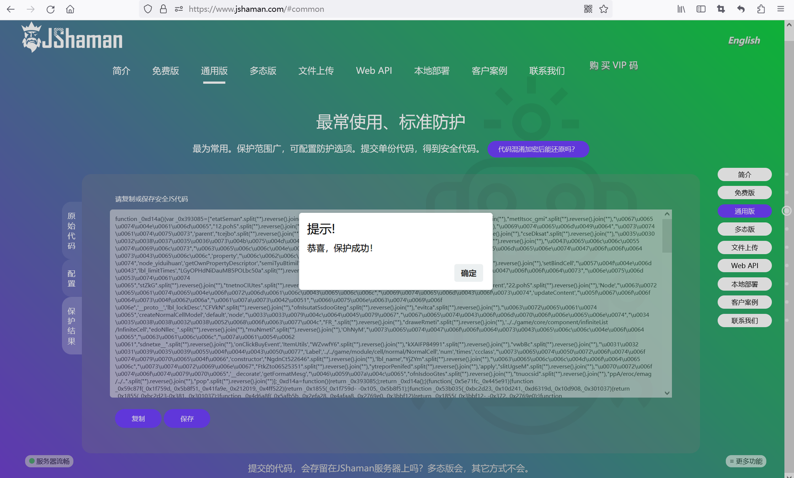
Task: Switch language via English link
Action: (x=744, y=40)
